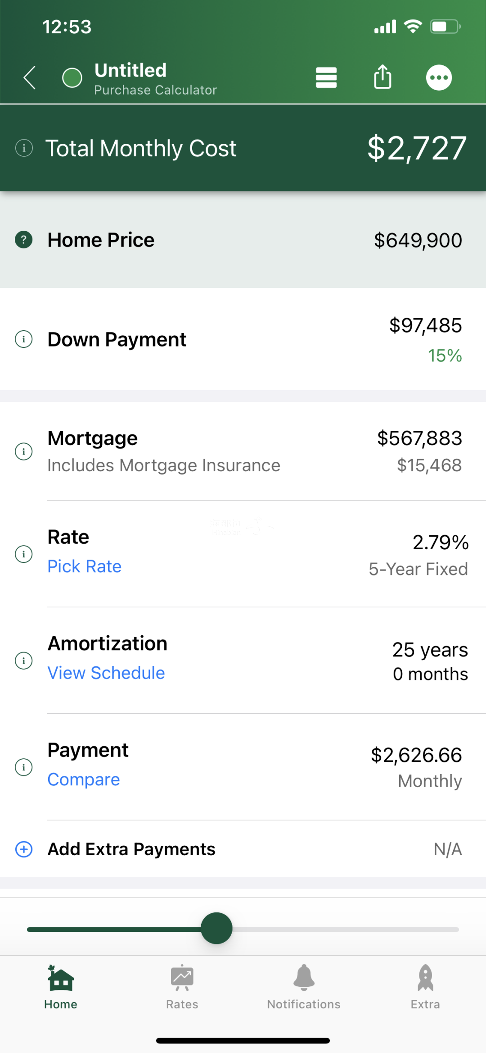Show info for Total Monthly Cost
The width and height of the screenshot is (486, 1053).
(x=24, y=147)
